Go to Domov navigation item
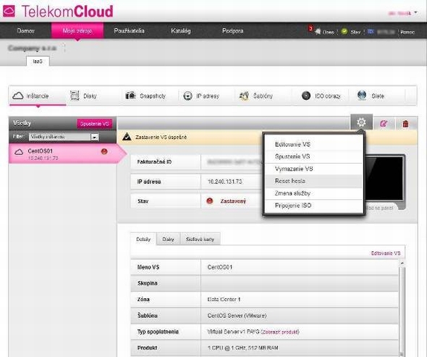This screenshot has height=357, width=427. 25,31
